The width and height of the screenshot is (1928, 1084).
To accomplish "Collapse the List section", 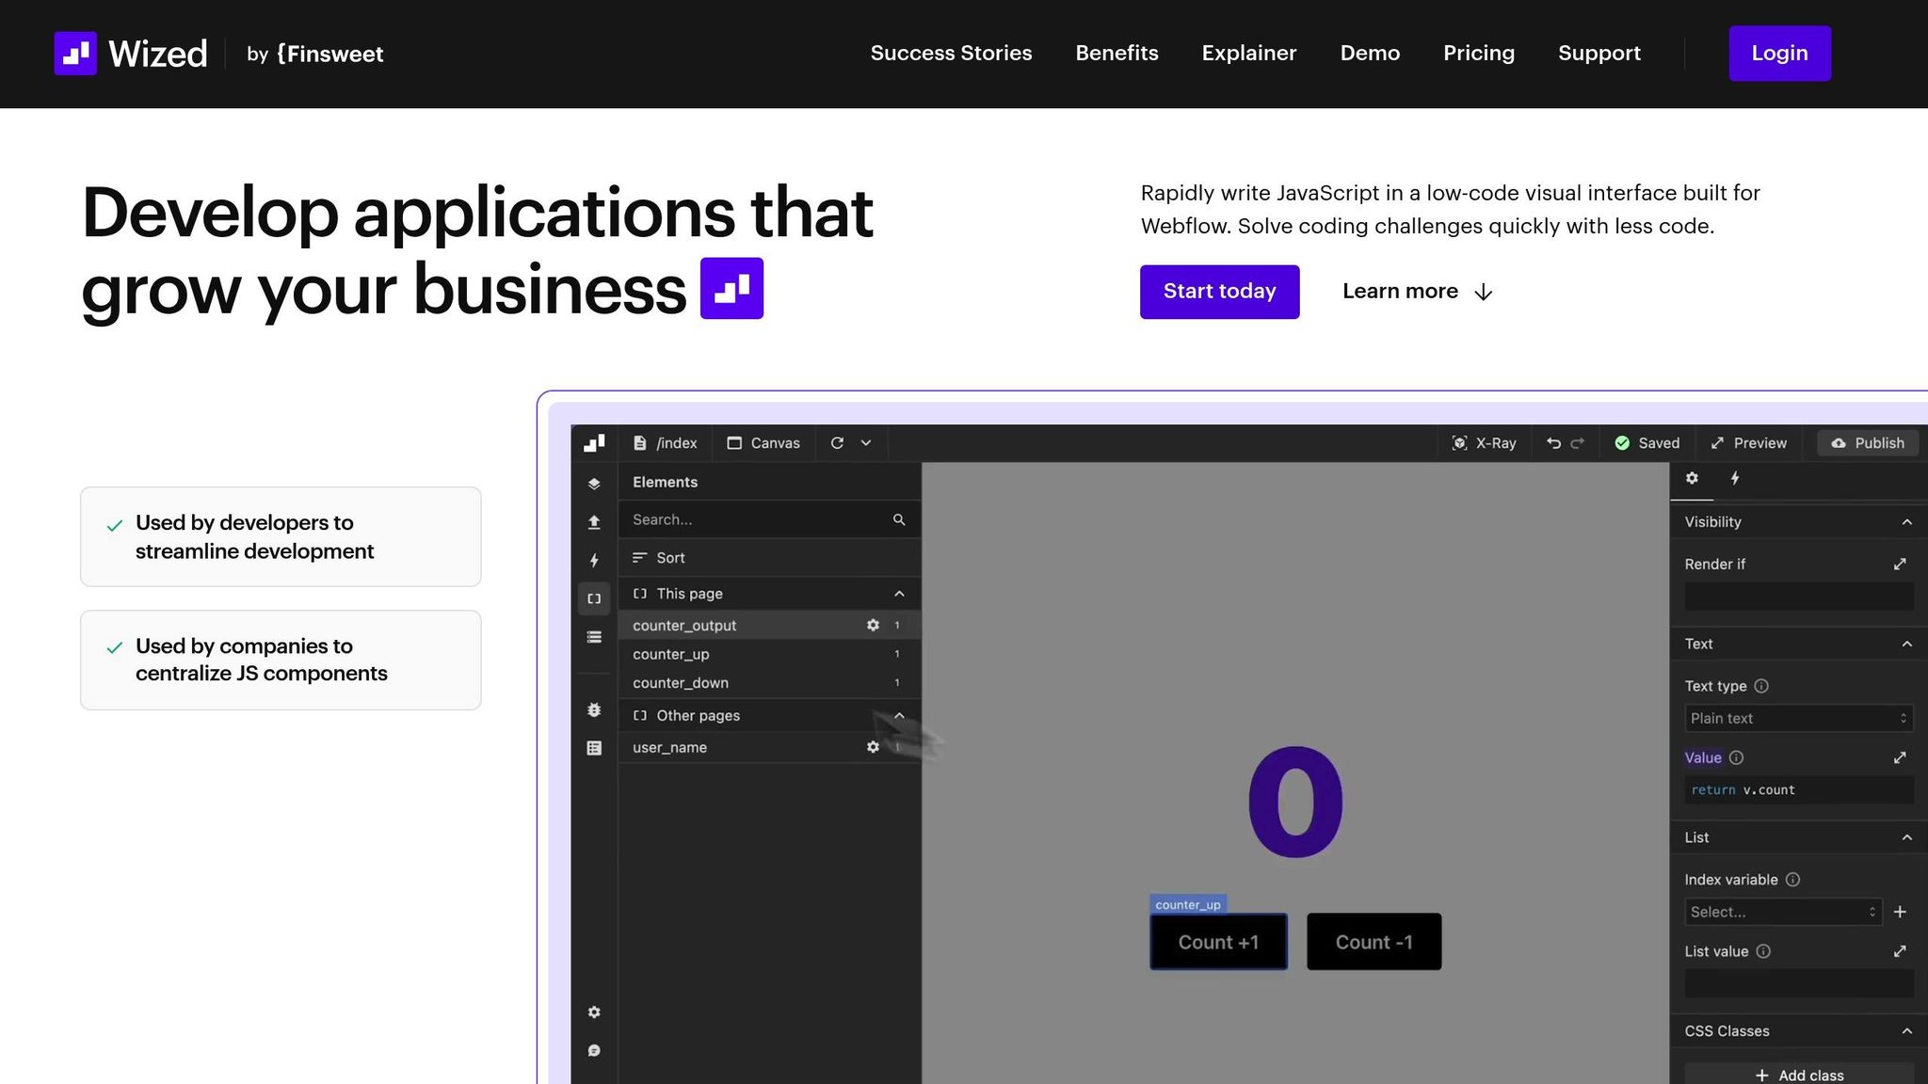I will coord(1906,838).
